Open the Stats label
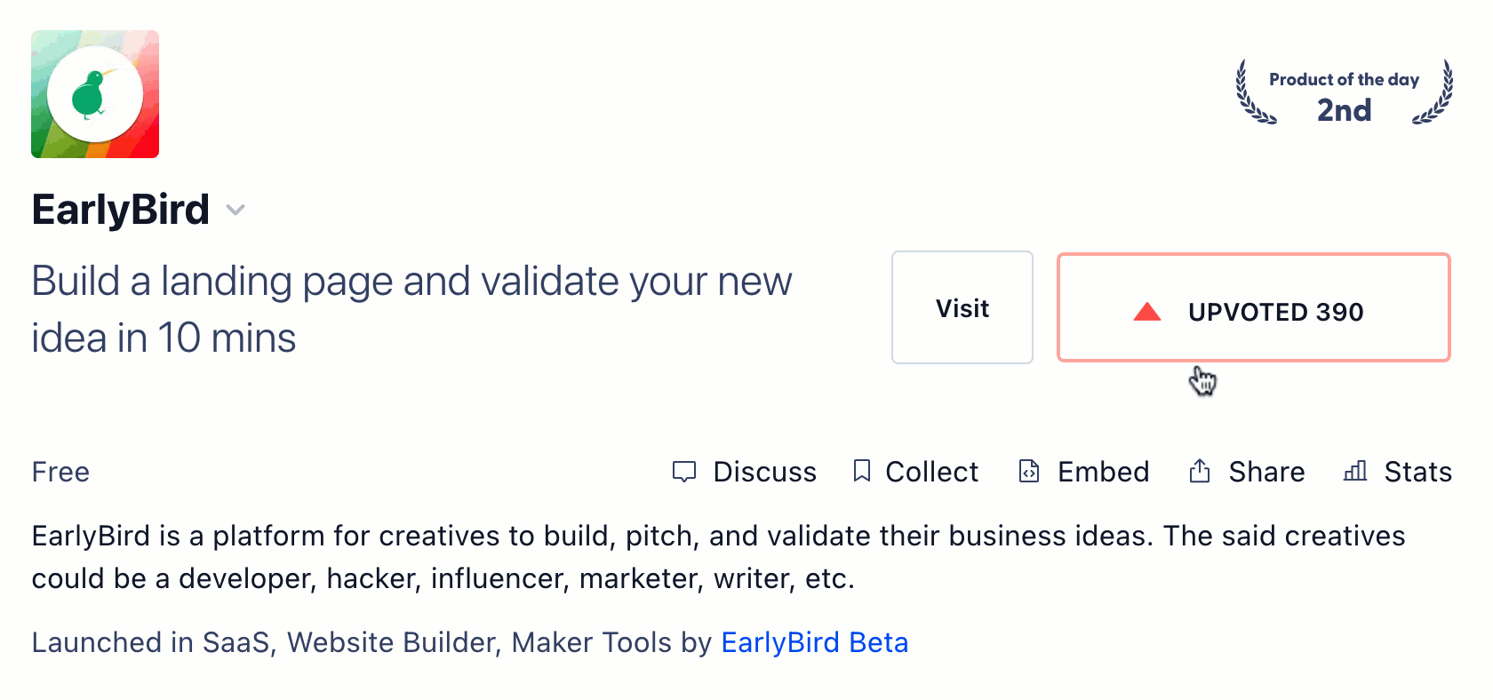Screen dimensions: 1493x700 point(1418,472)
